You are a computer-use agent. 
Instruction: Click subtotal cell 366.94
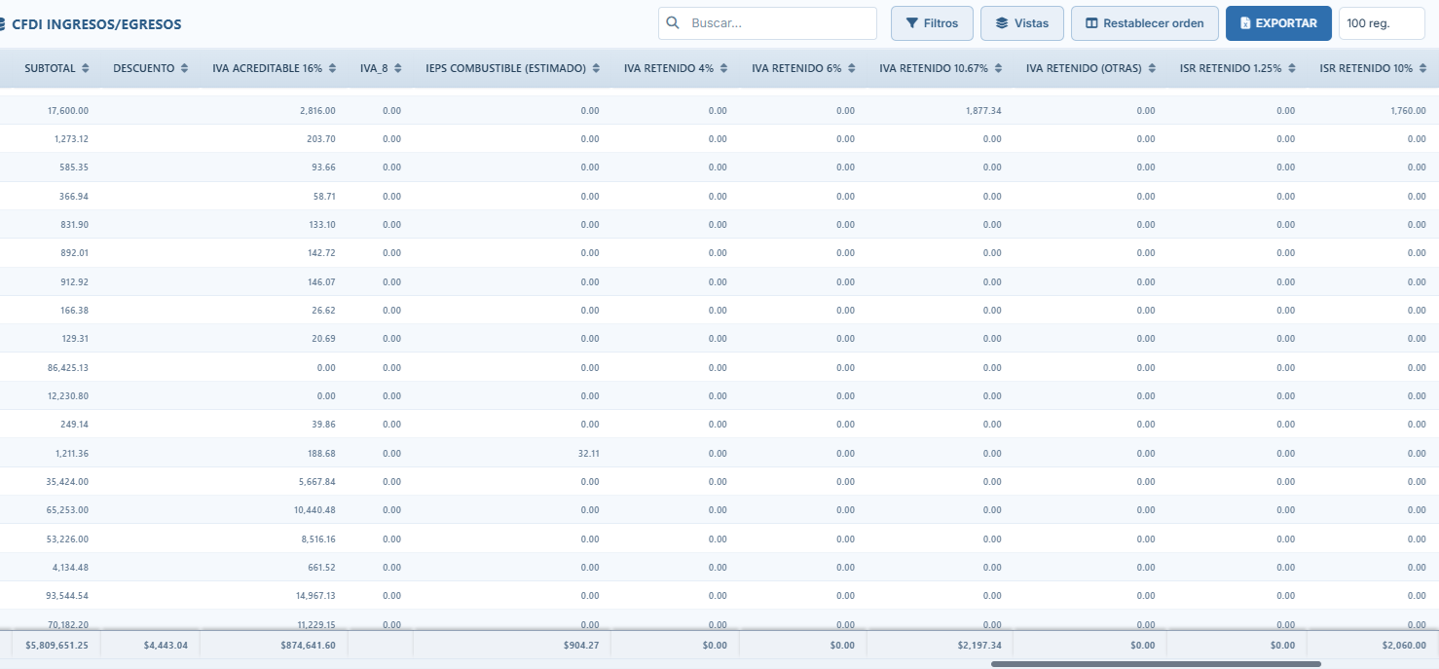coord(74,197)
